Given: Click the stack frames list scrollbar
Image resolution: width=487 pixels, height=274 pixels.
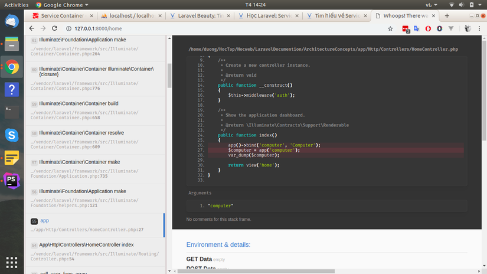Looking at the screenshot, I should click(169, 76).
